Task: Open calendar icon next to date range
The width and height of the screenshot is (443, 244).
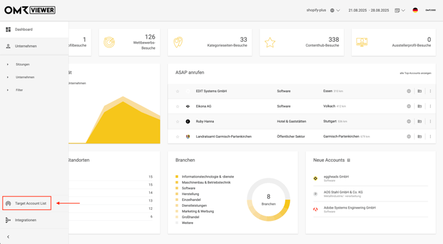Action: click(397, 10)
